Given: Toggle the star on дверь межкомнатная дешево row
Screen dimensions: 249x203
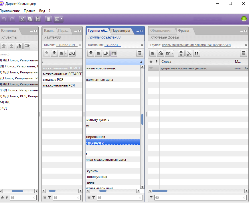Looking at the screenshot, I should tap(151, 68).
